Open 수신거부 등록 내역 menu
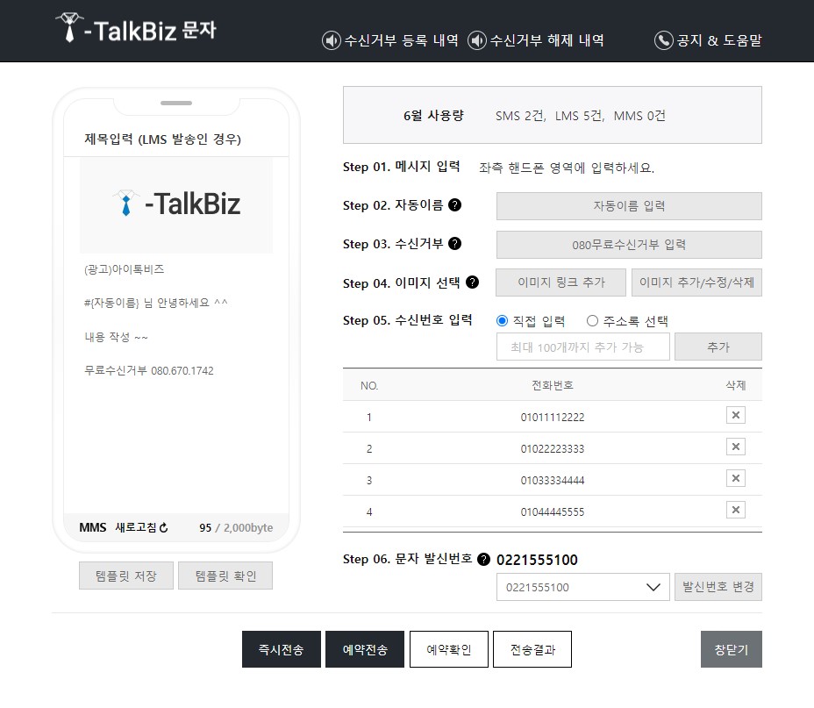The image size is (814, 708). (401, 40)
